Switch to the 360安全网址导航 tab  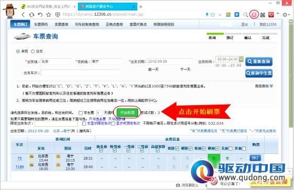(x=46, y=7)
